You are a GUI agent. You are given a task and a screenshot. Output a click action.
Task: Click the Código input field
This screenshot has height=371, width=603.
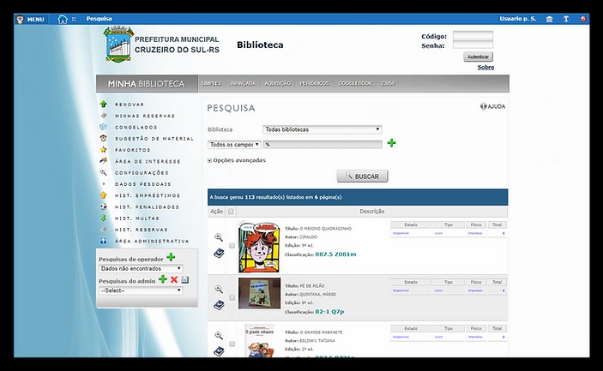click(473, 36)
